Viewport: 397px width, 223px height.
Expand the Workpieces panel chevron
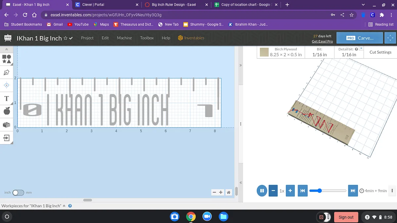pos(64,206)
